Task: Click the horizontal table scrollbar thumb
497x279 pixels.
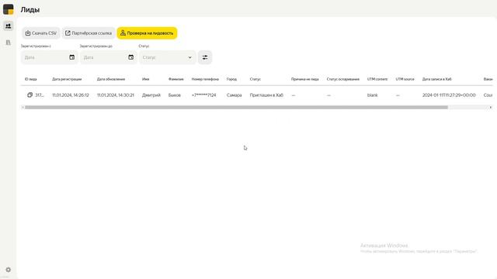Action: coord(236,107)
